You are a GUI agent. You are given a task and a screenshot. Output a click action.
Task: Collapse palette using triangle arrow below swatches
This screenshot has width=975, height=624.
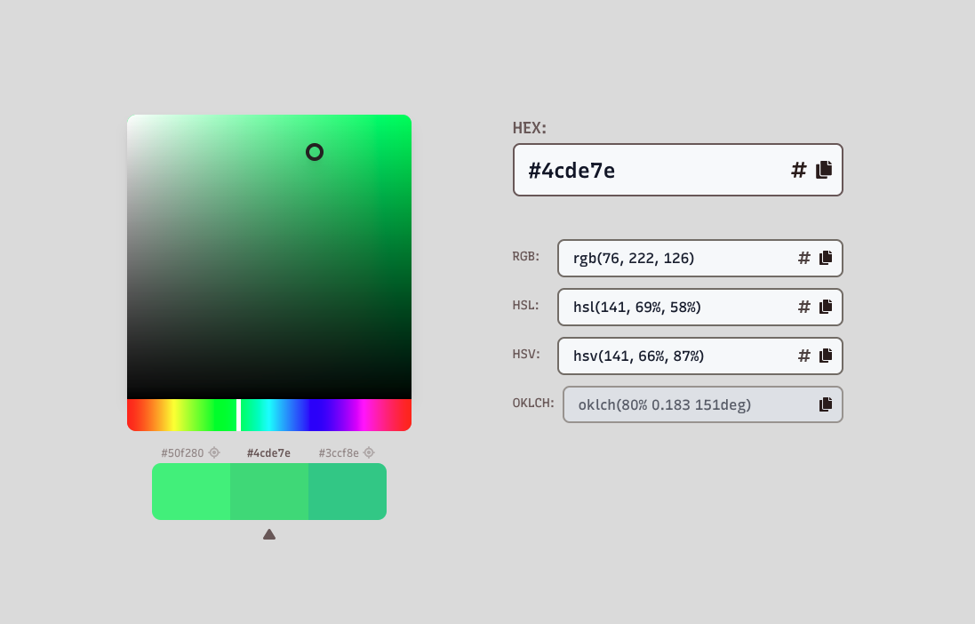(x=269, y=534)
